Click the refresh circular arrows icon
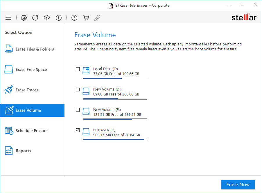The width and height of the screenshot is (262, 193). 35,18
